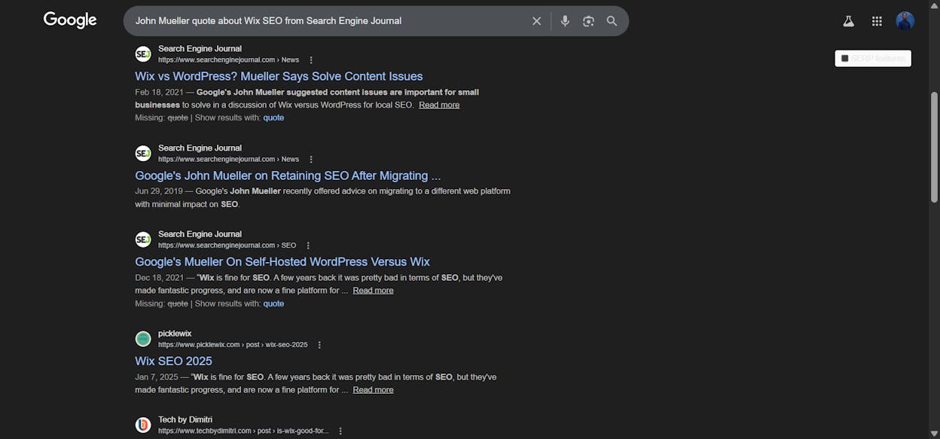This screenshot has height=439, width=940.
Task: Click the Google logo
Action: click(x=70, y=20)
